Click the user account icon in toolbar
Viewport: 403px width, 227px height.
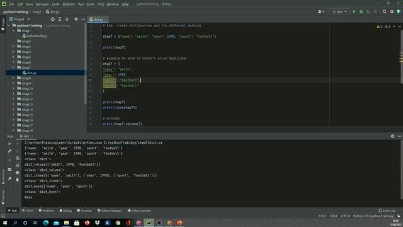pos(321,12)
